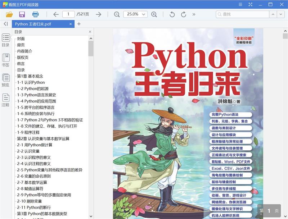Open the hamburger main menu
The width and height of the screenshot is (288, 219).
(240, 4)
